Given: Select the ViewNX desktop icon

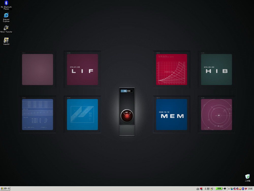Looking at the screenshot, I should [x=6, y=41].
